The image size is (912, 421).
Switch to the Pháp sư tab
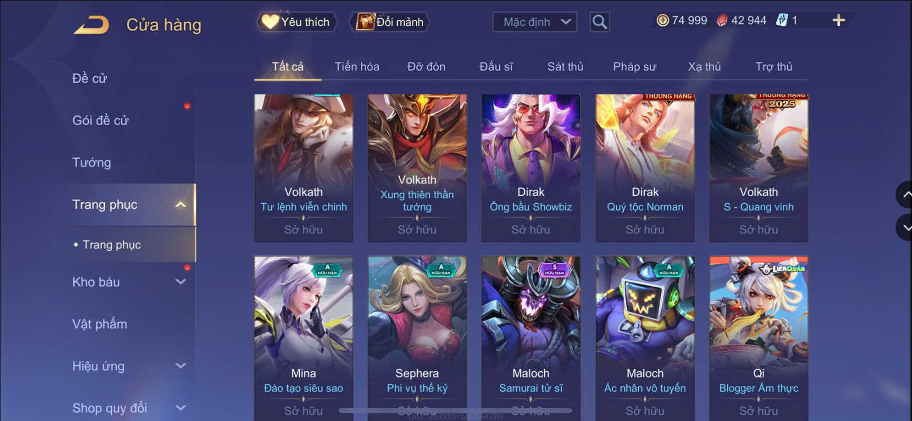[634, 67]
